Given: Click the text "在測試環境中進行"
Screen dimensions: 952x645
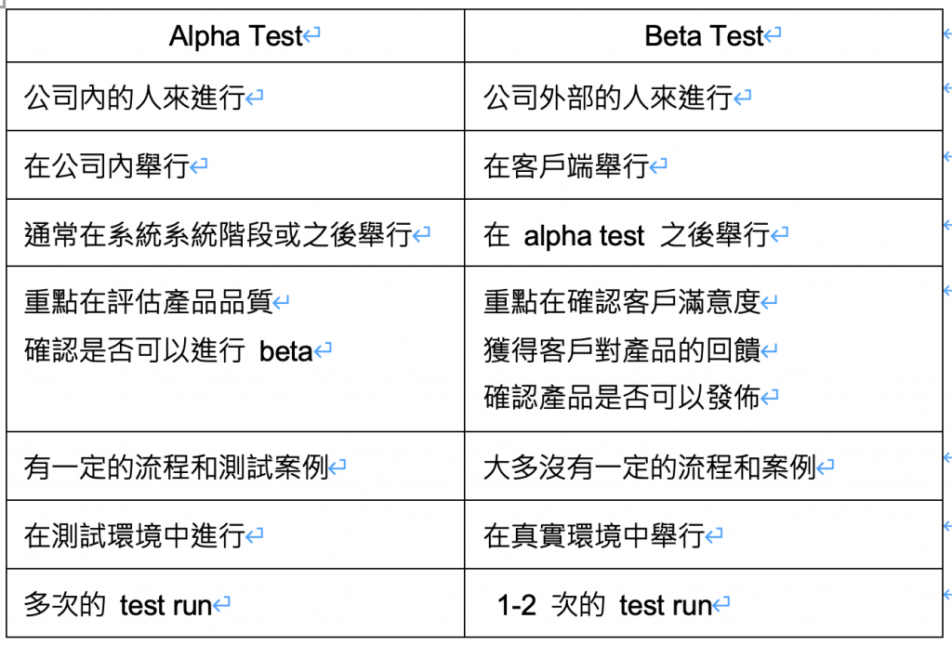Looking at the screenshot, I should coord(135,535).
